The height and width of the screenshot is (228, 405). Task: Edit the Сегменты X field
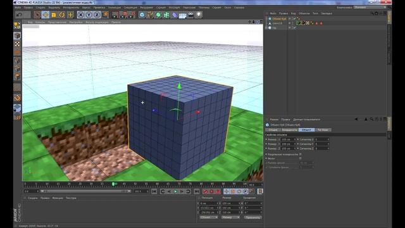tap(322, 139)
